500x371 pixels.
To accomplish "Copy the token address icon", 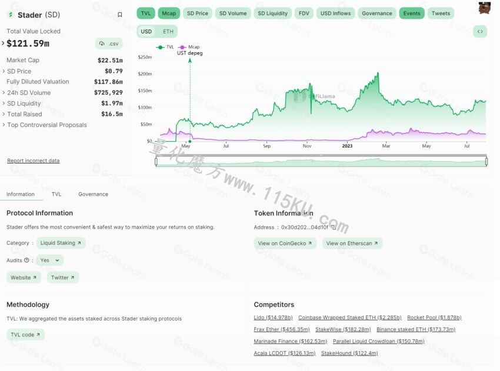I will pos(333,227).
